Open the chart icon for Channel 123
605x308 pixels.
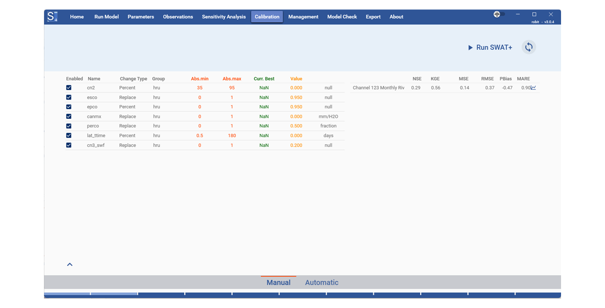[533, 88]
